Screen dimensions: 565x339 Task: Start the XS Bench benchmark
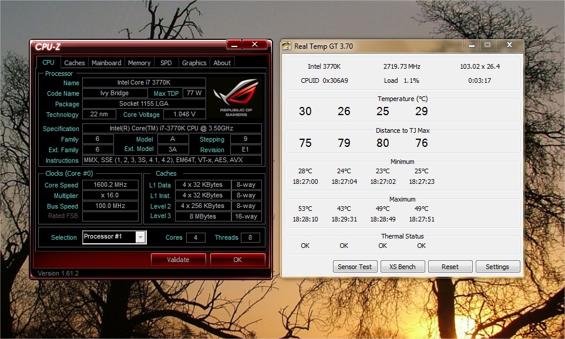[402, 267]
